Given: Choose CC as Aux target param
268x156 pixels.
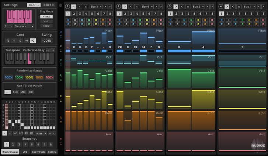Looking at the screenshot, I should click(31, 92).
